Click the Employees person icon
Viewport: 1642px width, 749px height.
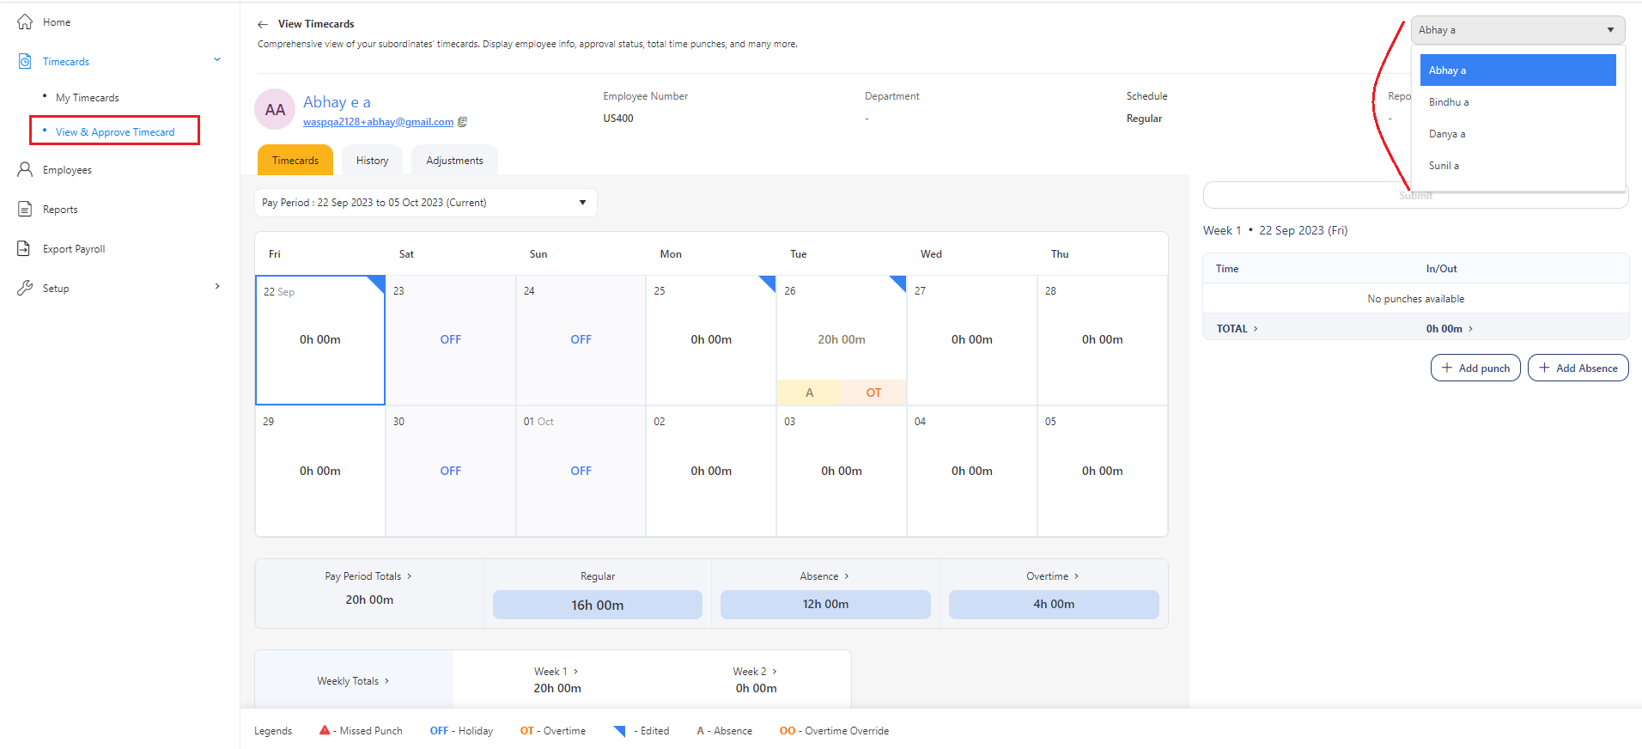pos(25,170)
